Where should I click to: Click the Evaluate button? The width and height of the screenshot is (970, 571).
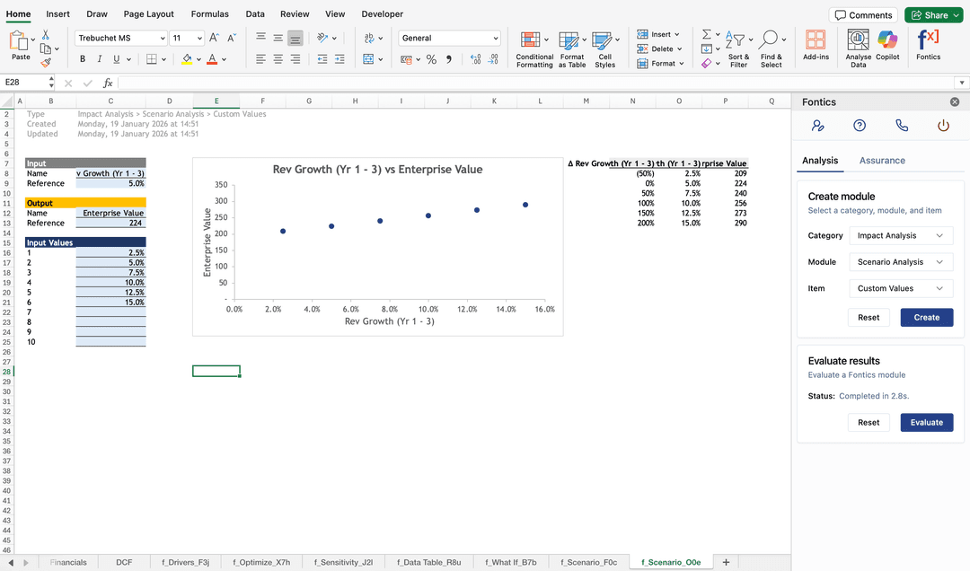coord(926,423)
